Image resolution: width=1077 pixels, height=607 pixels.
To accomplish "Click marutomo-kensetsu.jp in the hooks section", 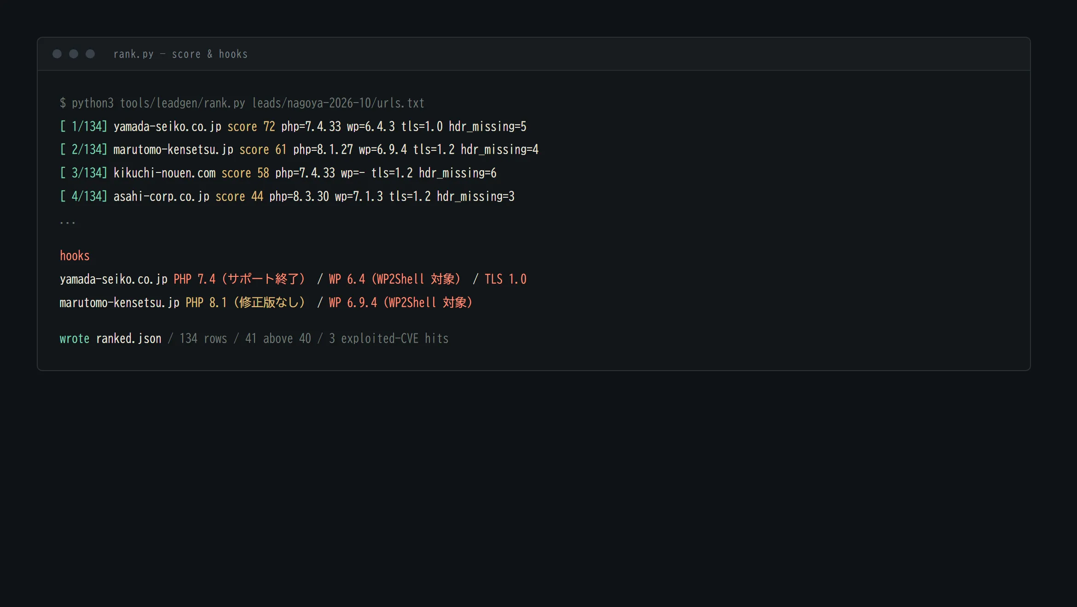I will tap(120, 303).
